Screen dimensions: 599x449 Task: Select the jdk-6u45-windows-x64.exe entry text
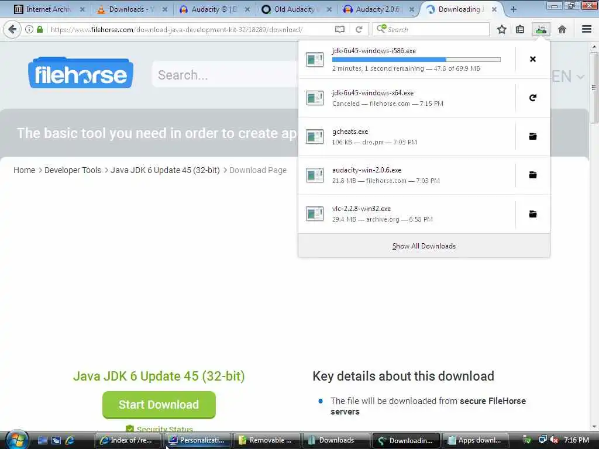pos(373,93)
